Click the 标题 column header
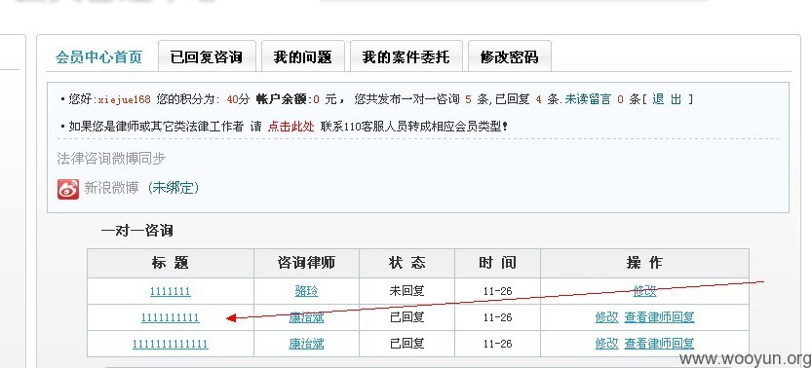This screenshot has width=812, height=368. point(170,263)
